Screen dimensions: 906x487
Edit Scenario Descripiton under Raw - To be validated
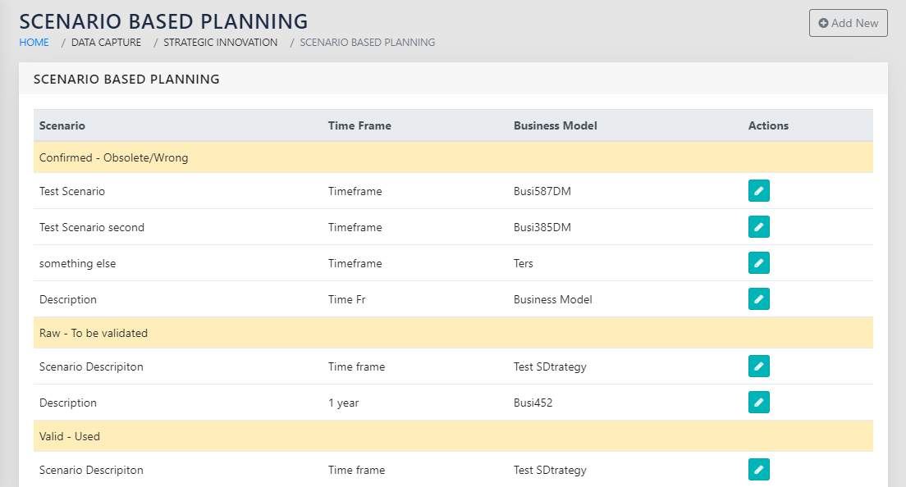pos(758,366)
